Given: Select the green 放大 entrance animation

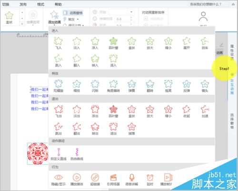Looking at the screenshot, I should (150, 43).
